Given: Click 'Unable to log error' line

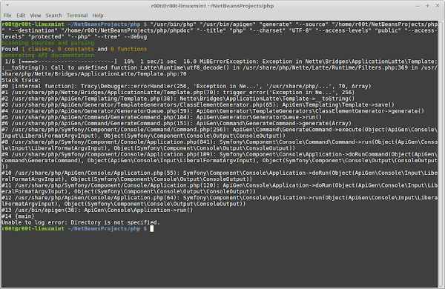Looking at the screenshot, I should (81, 222).
